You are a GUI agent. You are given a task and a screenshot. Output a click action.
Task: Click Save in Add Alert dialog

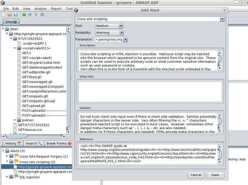[215, 175]
